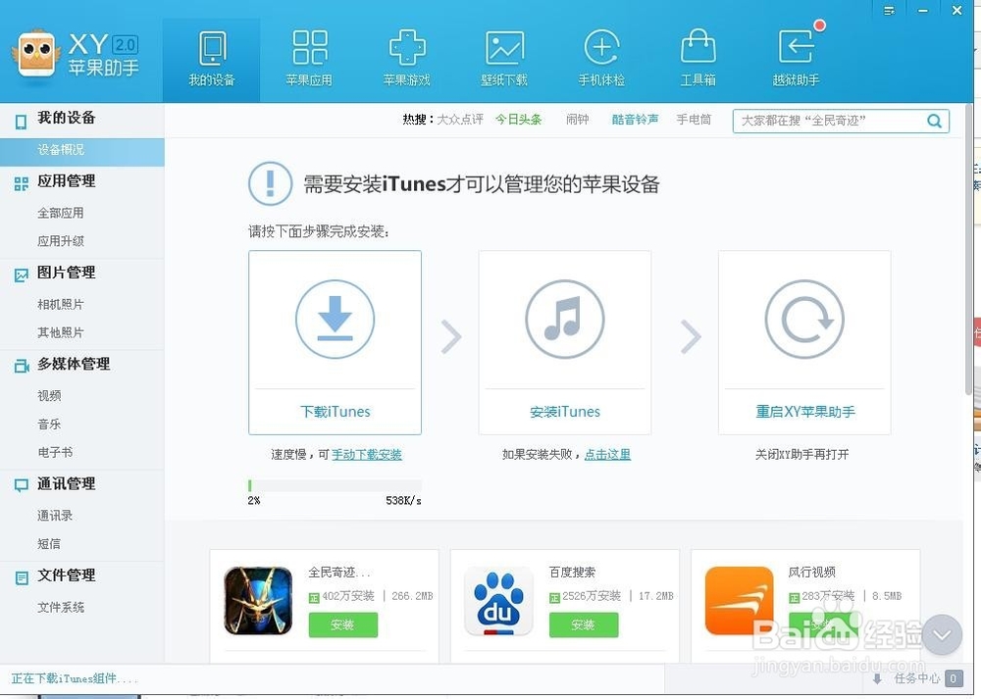Open the 越狱助手 jailbreak assistant

pos(797,57)
